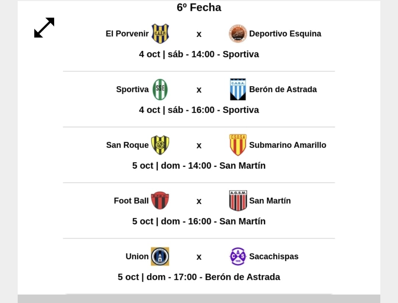Click the Berón de Astrada crest
The height and width of the screenshot is (303, 398).
click(238, 89)
